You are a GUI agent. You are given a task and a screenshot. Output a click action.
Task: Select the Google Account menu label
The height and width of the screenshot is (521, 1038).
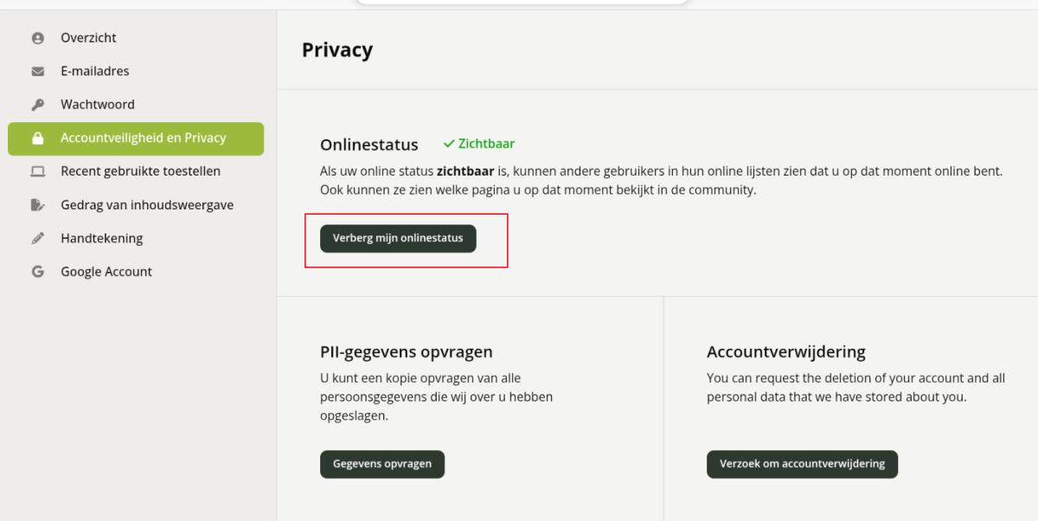(106, 272)
